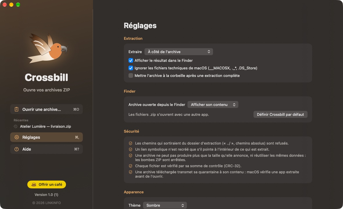Click the Apparence section heading
The image size is (343, 209).
click(x=134, y=192)
